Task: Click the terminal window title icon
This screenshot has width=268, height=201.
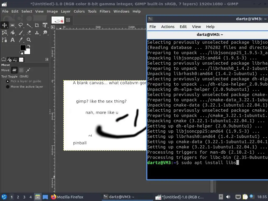Action: [x=150, y=19]
